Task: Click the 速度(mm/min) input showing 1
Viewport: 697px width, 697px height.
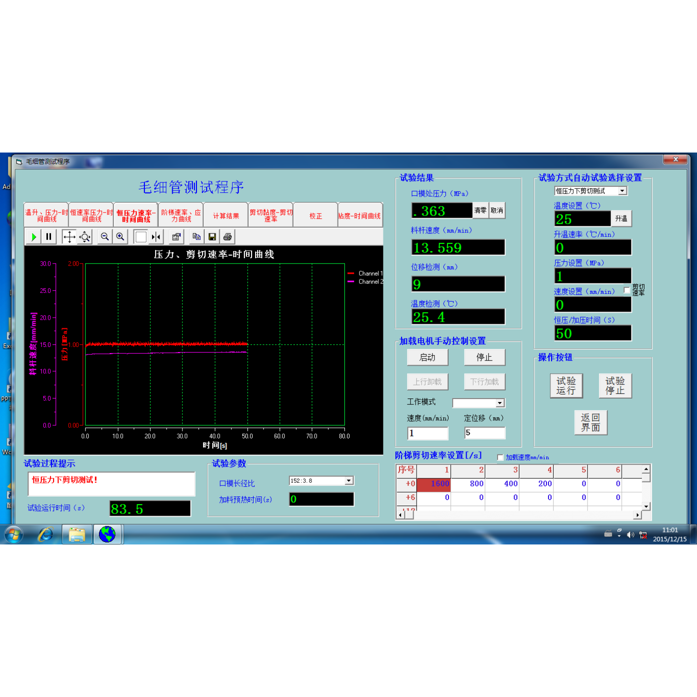Action: click(x=428, y=433)
